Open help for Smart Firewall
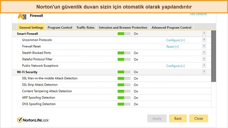The height and width of the screenshot is (128, 228). (x=204, y=34)
